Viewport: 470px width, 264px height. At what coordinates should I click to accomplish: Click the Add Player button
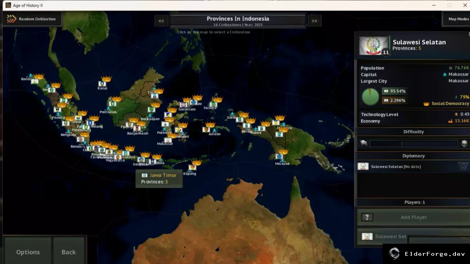414,217
